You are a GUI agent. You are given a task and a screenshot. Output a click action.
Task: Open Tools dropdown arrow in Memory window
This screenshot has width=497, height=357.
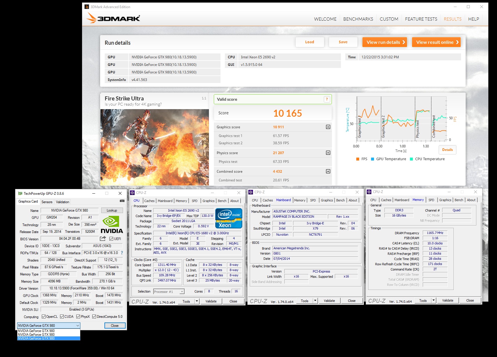coord(433,300)
